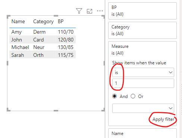Open the More options ellipsis menu
Screen dimensions: 182x138
point(100,11)
